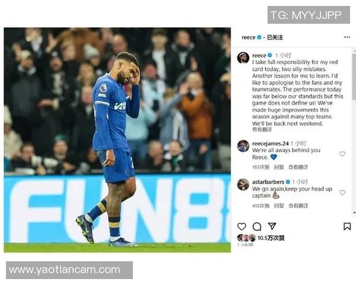
Task: Reply 回复 to the reecejames.24 comment
Action: point(279,167)
